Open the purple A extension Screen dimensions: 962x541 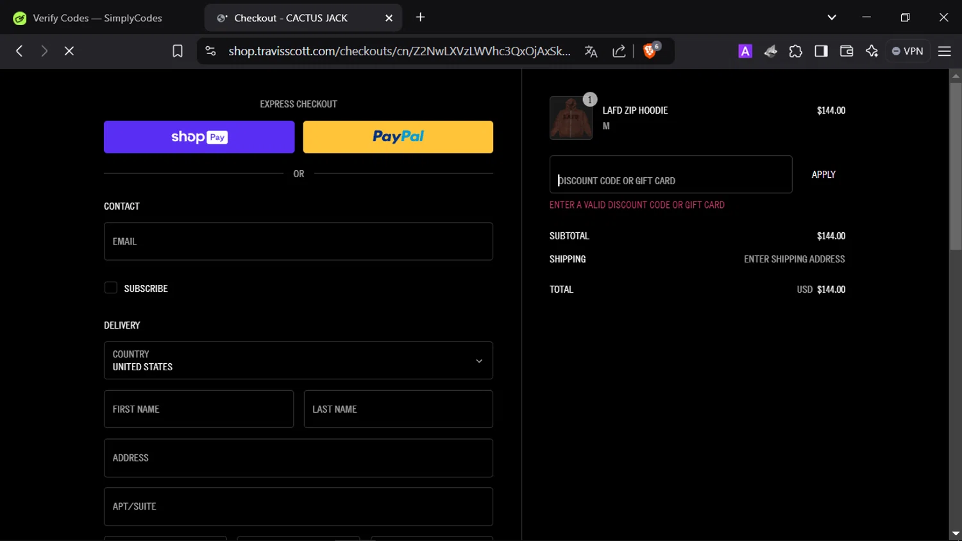[x=745, y=51]
